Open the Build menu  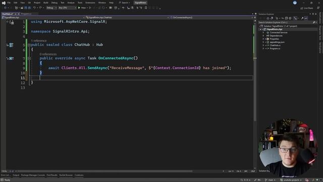(x=46, y=3)
